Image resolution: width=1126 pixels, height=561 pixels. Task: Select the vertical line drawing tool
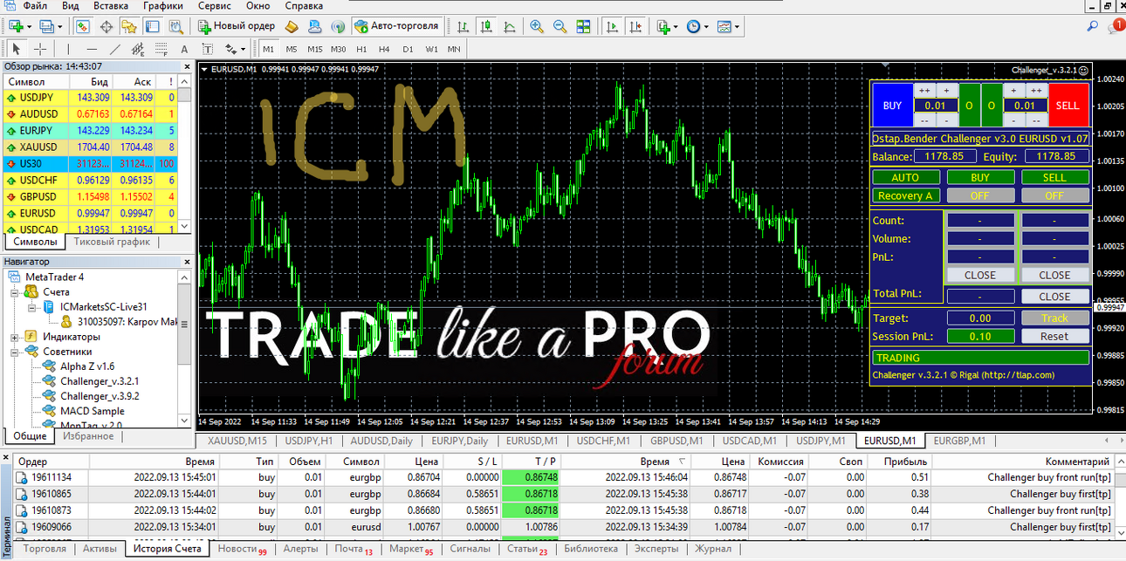[x=70, y=49]
